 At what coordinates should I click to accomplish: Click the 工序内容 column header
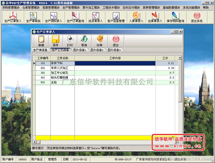click(115, 58)
